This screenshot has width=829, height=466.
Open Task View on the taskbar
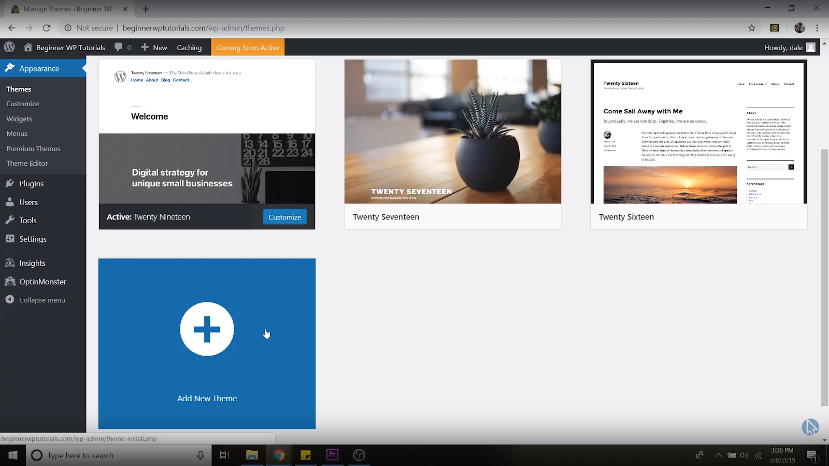224,455
